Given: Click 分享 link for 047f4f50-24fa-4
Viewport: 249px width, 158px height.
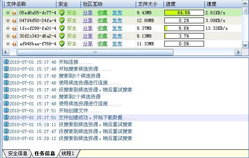Looking at the screenshot, I should pyautogui.click(x=87, y=20).
